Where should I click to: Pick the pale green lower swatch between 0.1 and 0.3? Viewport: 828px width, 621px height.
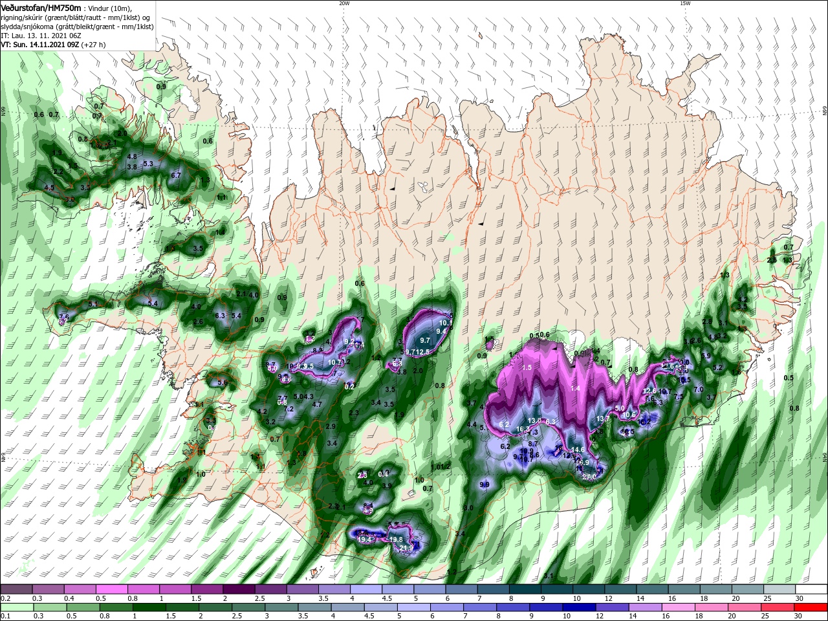[x=16, y=607]
